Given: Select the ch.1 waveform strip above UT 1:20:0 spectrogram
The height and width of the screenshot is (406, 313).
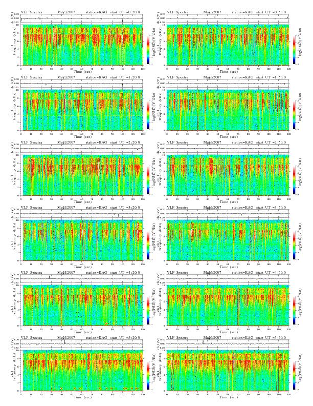Looking at the screenshot, I should coord(82,84).
